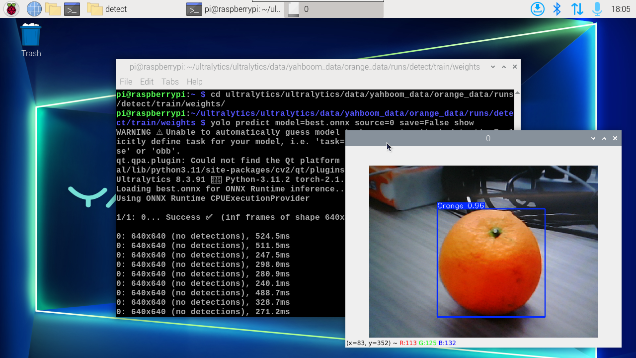Open the Raspberry Pi main menu
The image size is (636, 358).
pos(11,9)
